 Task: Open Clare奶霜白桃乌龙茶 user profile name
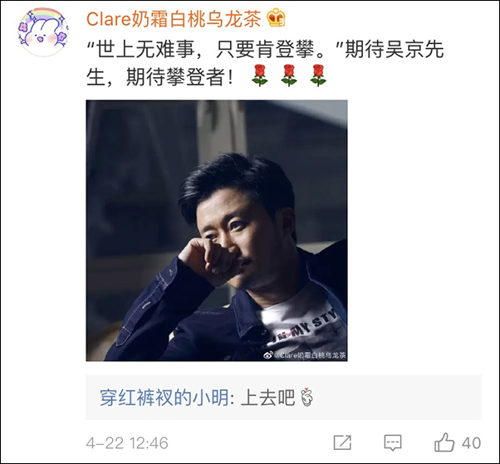[174, 19]
